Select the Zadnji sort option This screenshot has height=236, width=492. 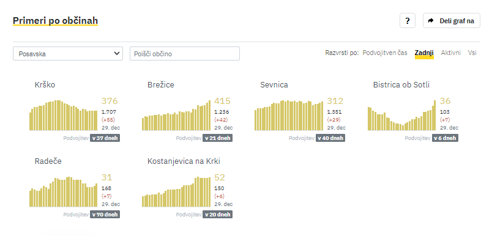424,53
